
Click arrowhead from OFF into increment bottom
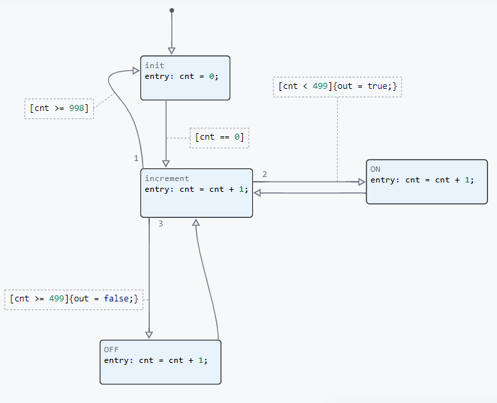click(196, 223)
